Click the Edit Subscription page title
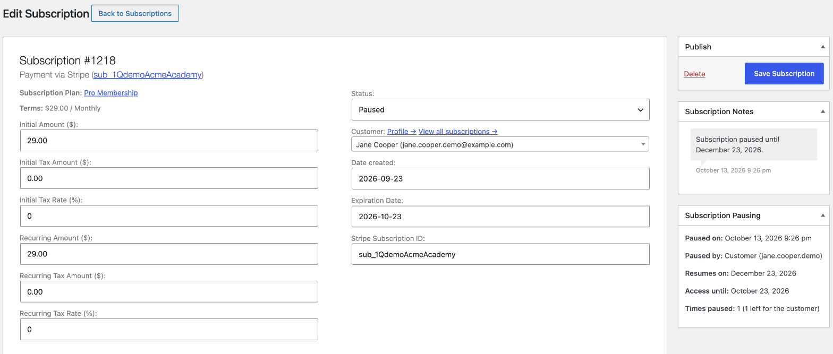Viewport: 833px width, 354px height. click(x=46, y=14)
